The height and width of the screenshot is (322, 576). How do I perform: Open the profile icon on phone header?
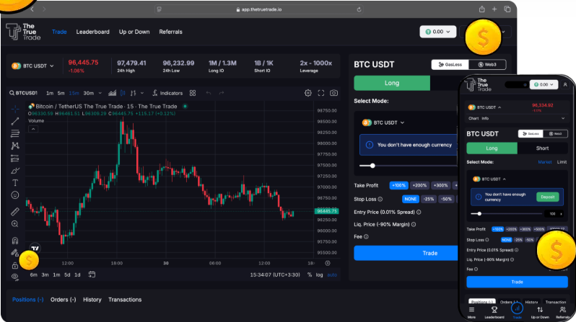pyautogui.click(x=565, y=85)
